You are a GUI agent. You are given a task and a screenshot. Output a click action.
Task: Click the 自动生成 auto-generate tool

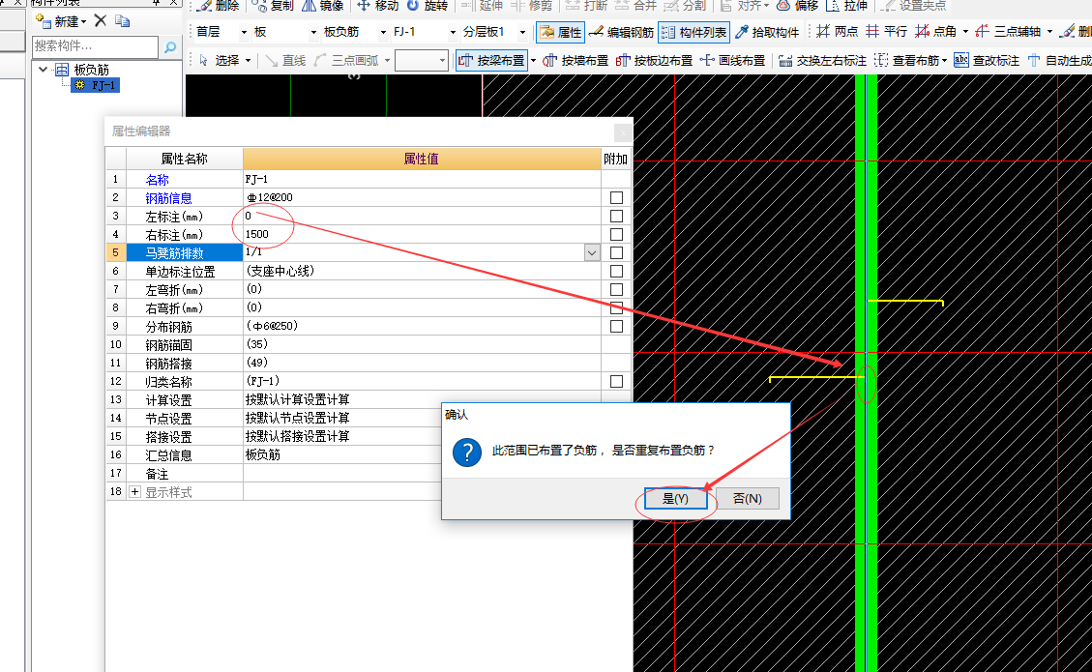coord(1059,61)
